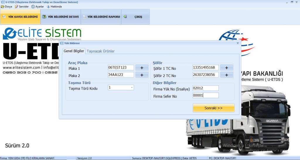Click the Çıkış exit toolbar button

(135, 17)
